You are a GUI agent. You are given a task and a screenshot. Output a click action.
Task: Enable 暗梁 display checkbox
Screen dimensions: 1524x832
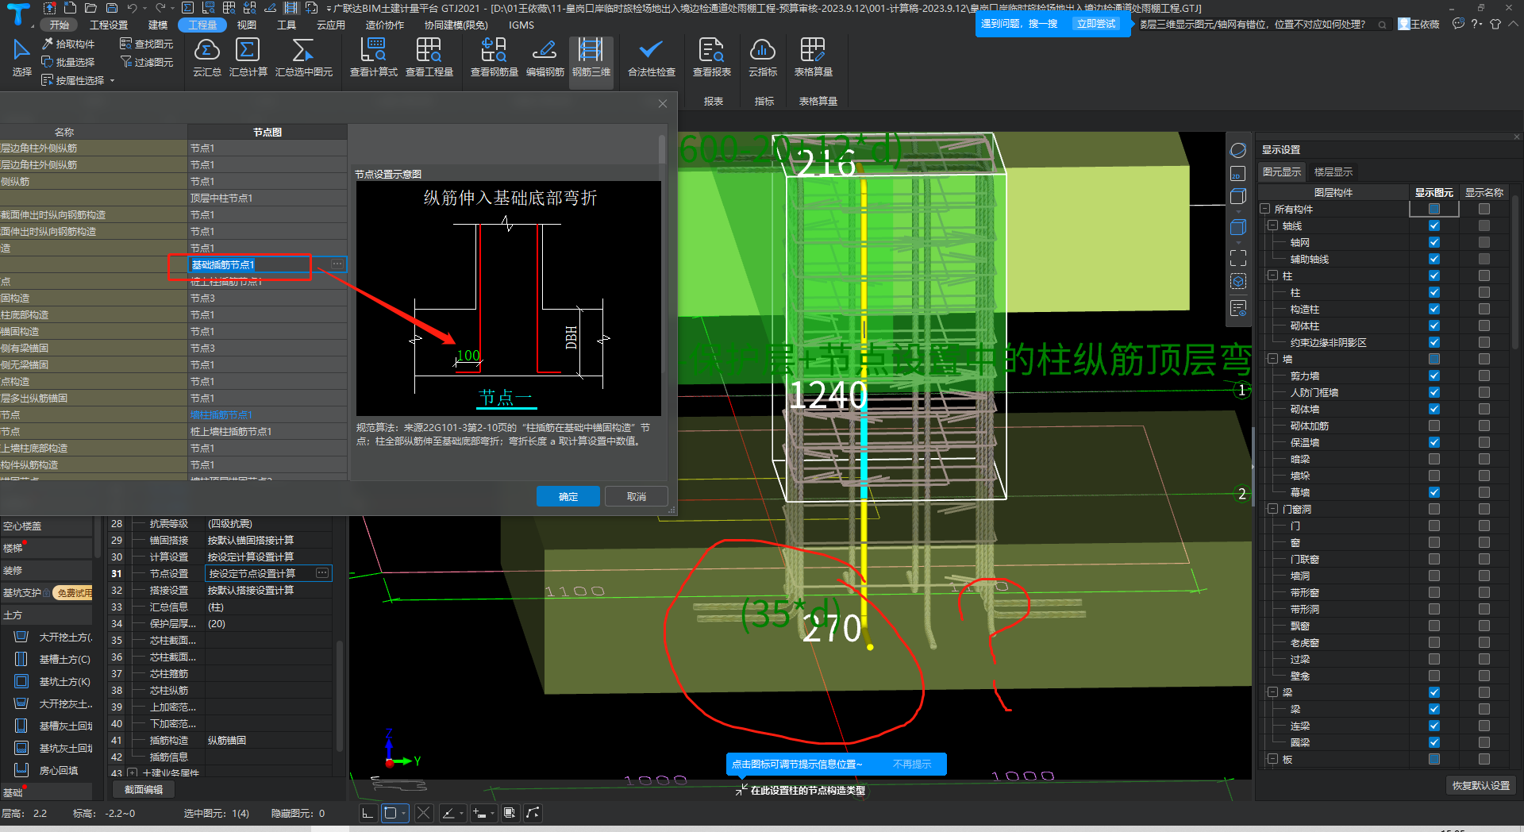(x=1434, y=459)
